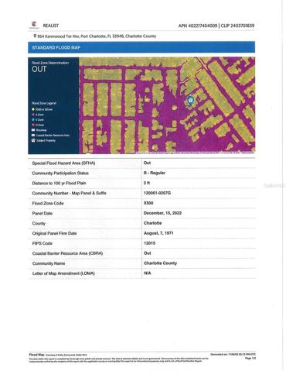Click the Special Flood Hazard Area (SFHA) label
Image resolution: width=286 pixels, height=371 pixels.
63,163
